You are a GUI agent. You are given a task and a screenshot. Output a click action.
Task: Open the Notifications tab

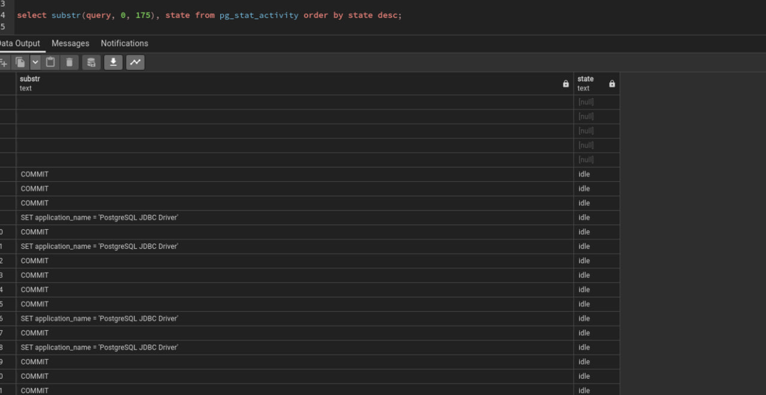[124, 43]
